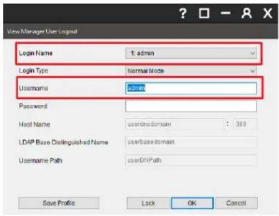This screenshot has height=216, width=279.
Task: Click the View Manager User Logout title
Action: click(42, 31)
